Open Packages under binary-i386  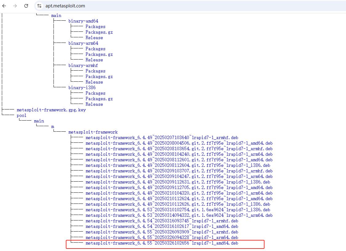(95, 93)
